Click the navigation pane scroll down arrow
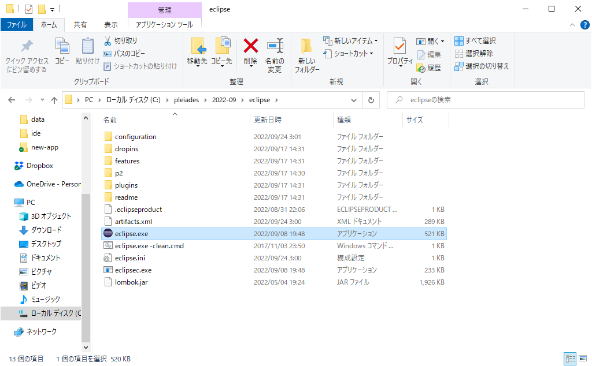Viewport: 592px width, 366px height. tap(86, 347)
